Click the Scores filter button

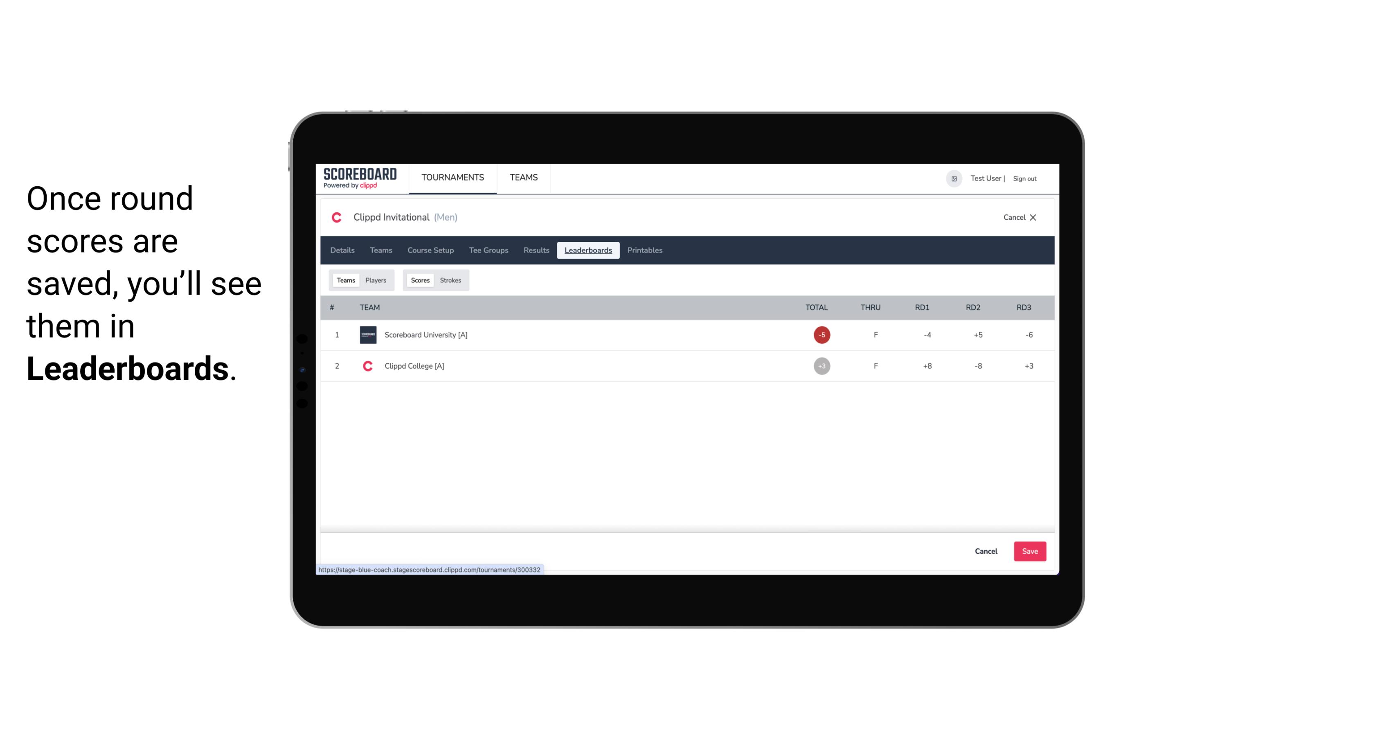tap(420, 280)
